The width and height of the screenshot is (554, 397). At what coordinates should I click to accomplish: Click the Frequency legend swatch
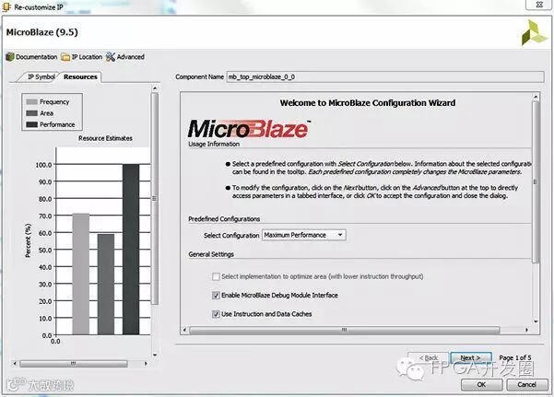coord(31,101)
